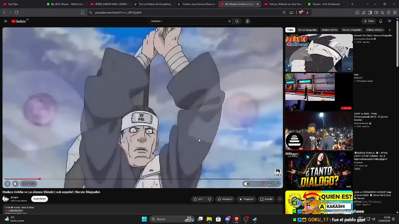Select the De tus búsquedas filter chip
Screen dimensions: 399x224
pos(307,30)
